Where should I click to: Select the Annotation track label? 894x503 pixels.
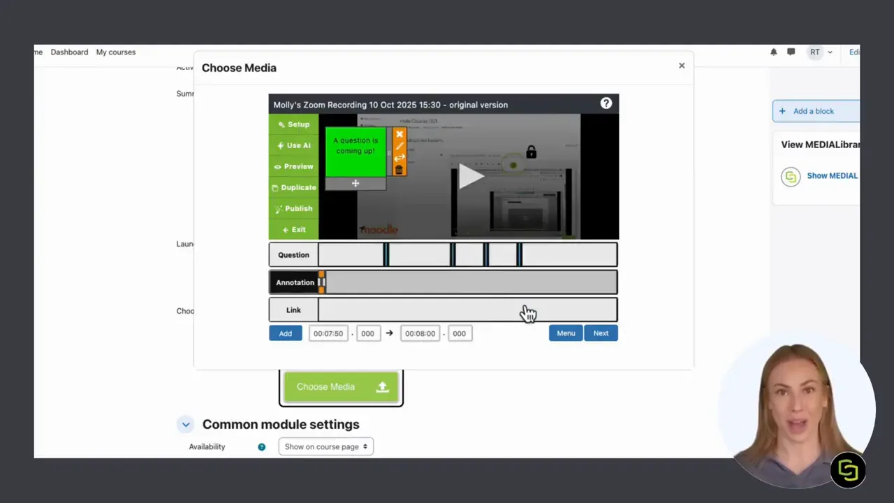coord(295,282)
